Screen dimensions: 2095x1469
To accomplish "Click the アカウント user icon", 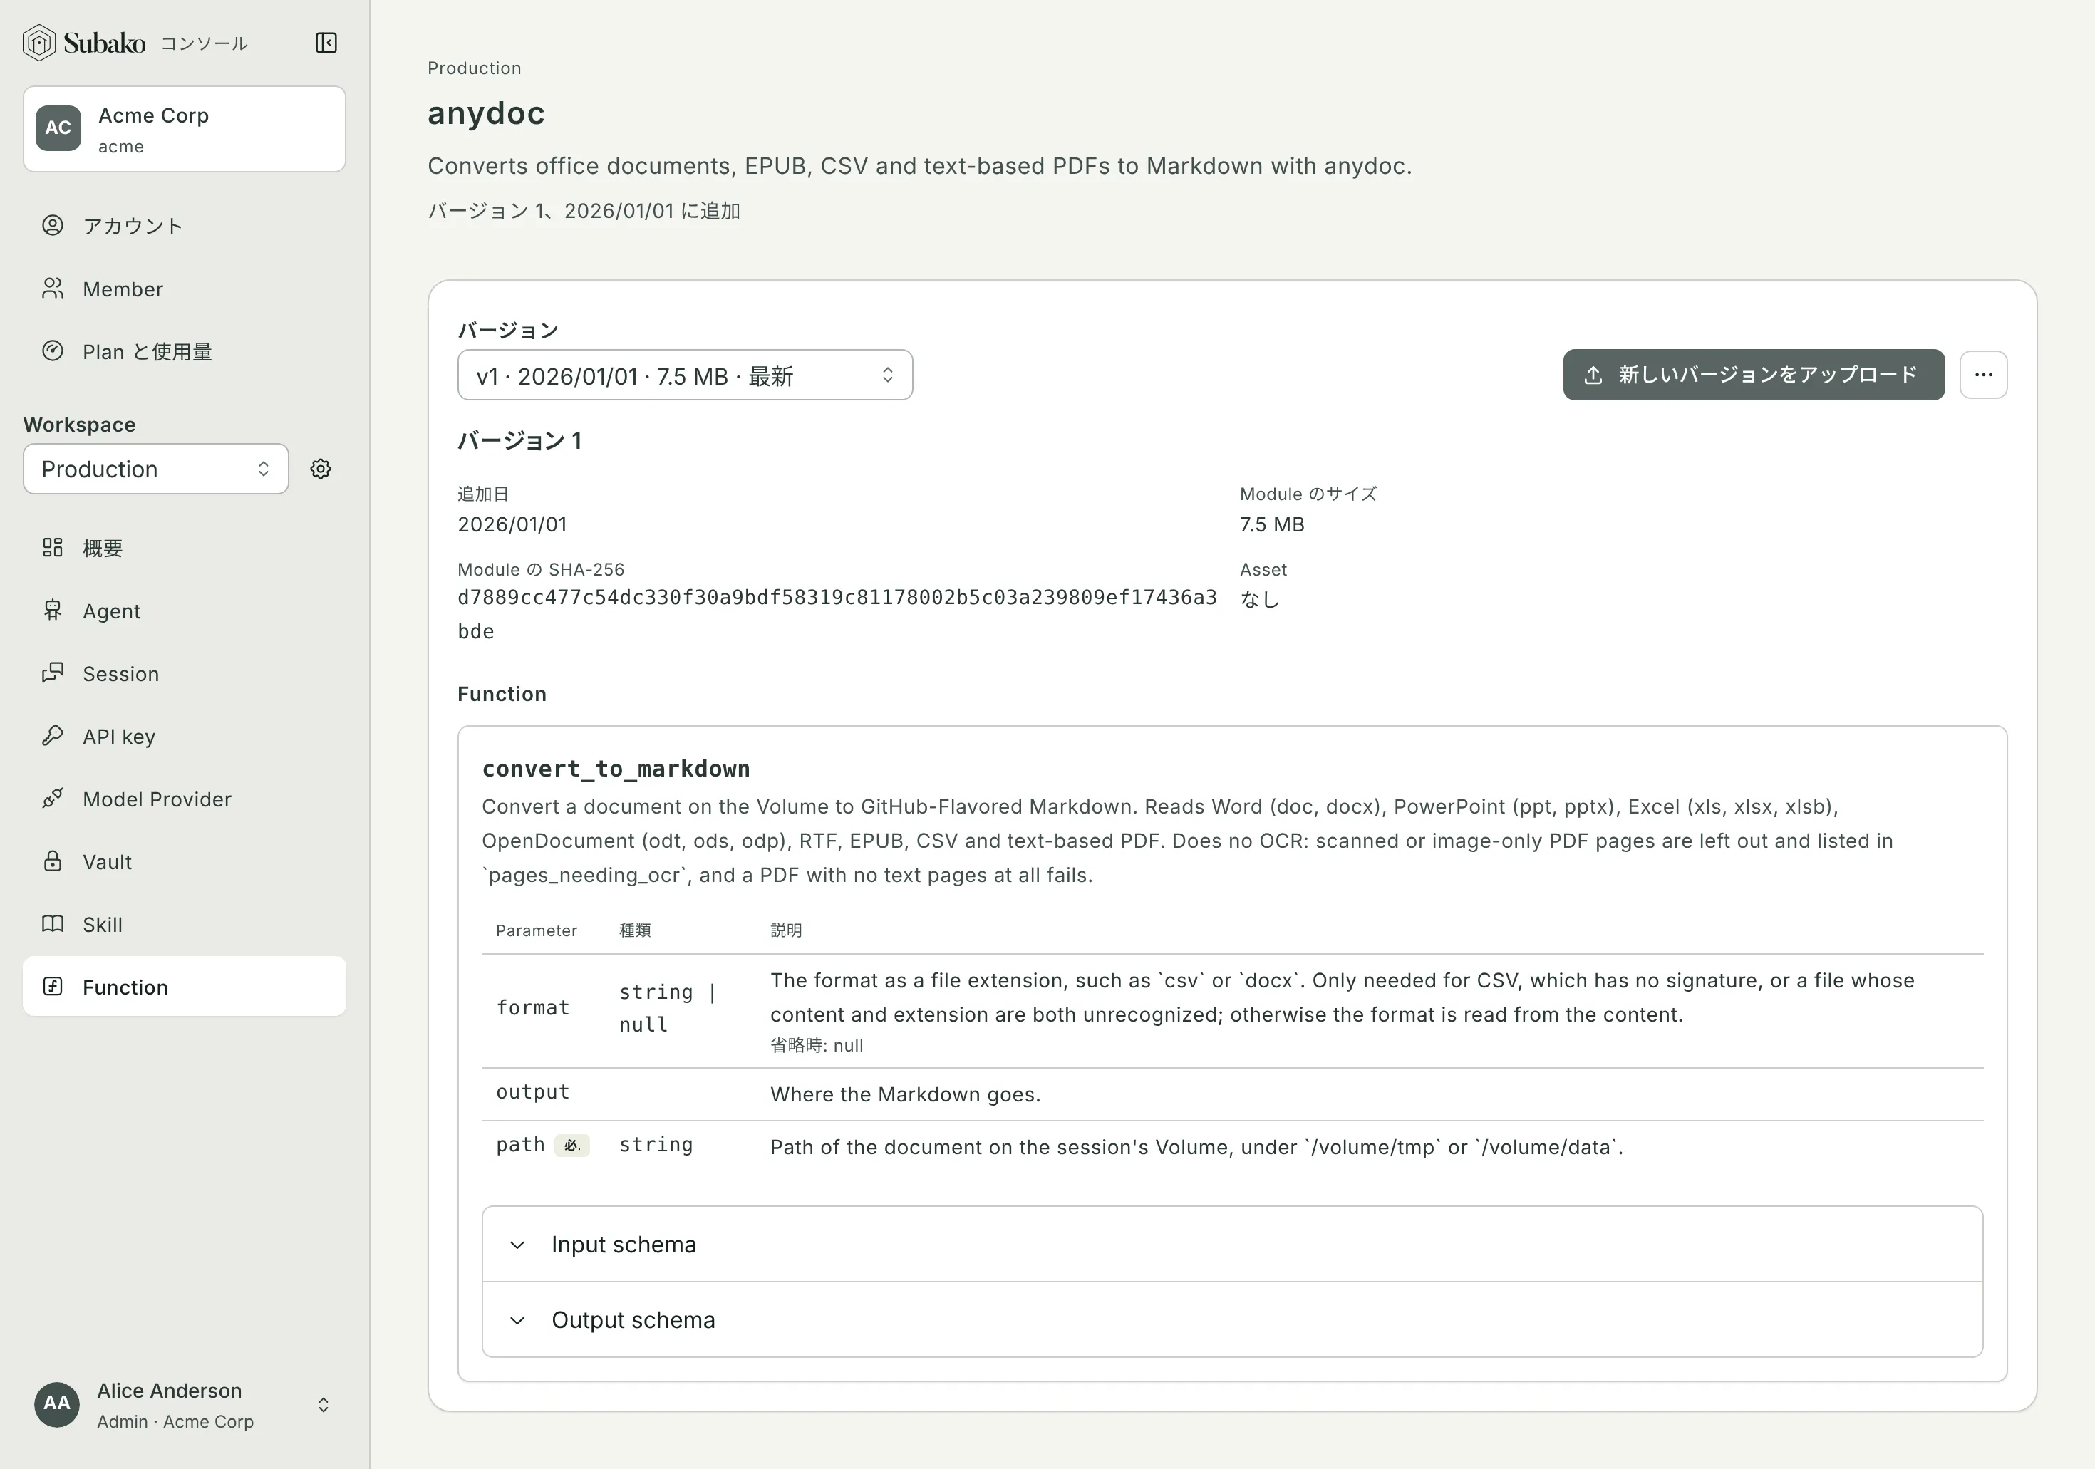I will pyautogui.click(x=53, y=225).
